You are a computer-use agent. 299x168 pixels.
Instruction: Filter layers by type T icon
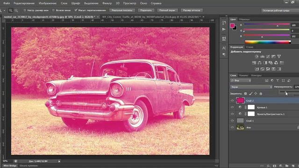tap(278, 81)
